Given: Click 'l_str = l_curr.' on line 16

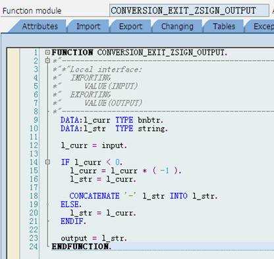Looking at the screenshot, I should click(103, 179).
